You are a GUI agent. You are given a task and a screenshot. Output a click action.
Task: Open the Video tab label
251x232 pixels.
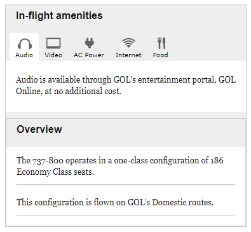(x=53, y=55)
